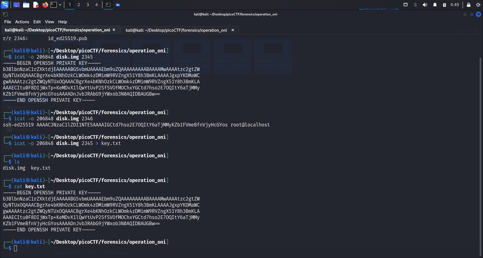
Task: Switch to workspace 2
Action: 79,5
